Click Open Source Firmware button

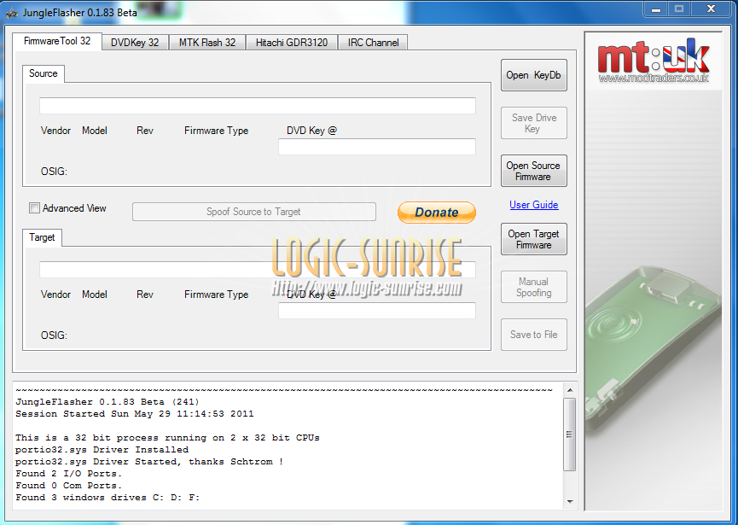(x=534, y=171)
